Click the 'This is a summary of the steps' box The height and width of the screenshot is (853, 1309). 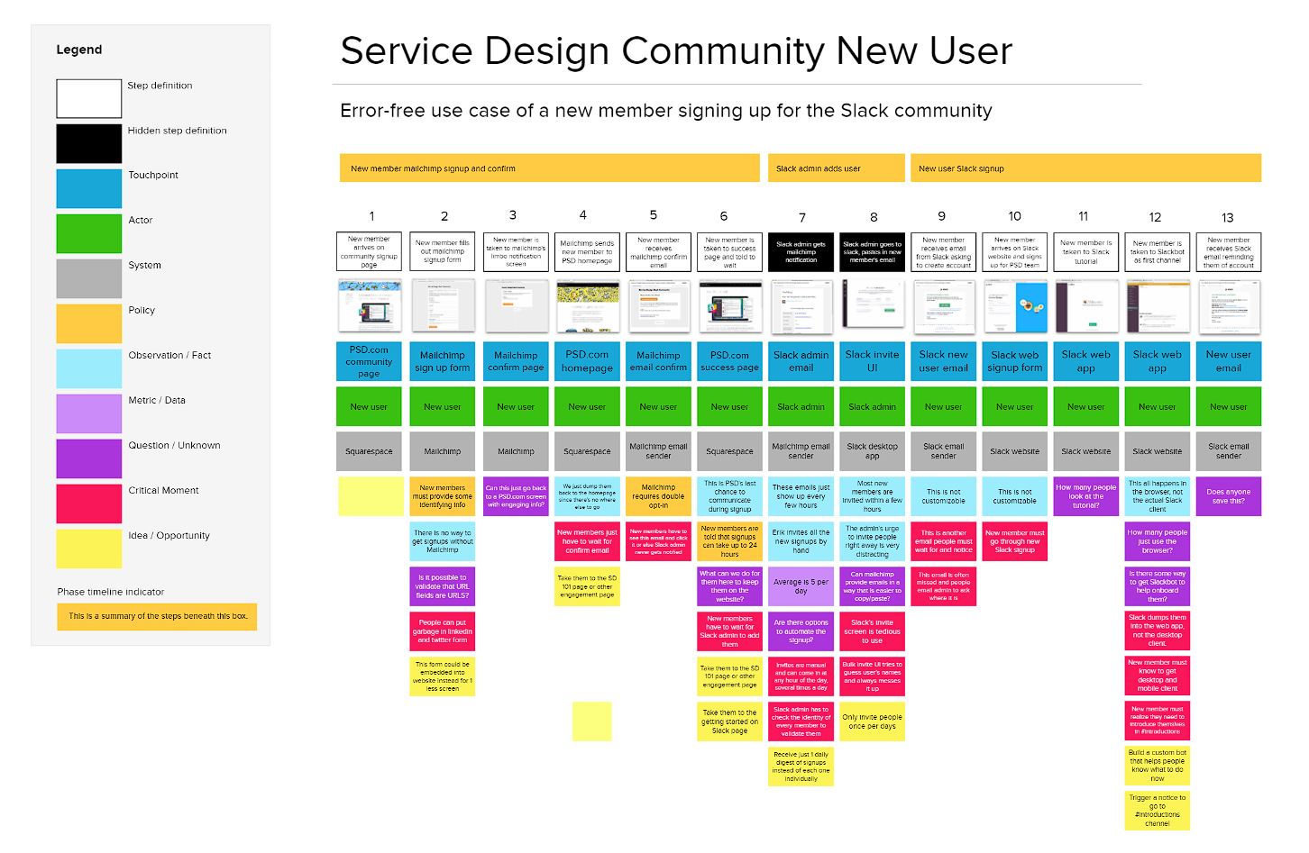click(157, 616)
